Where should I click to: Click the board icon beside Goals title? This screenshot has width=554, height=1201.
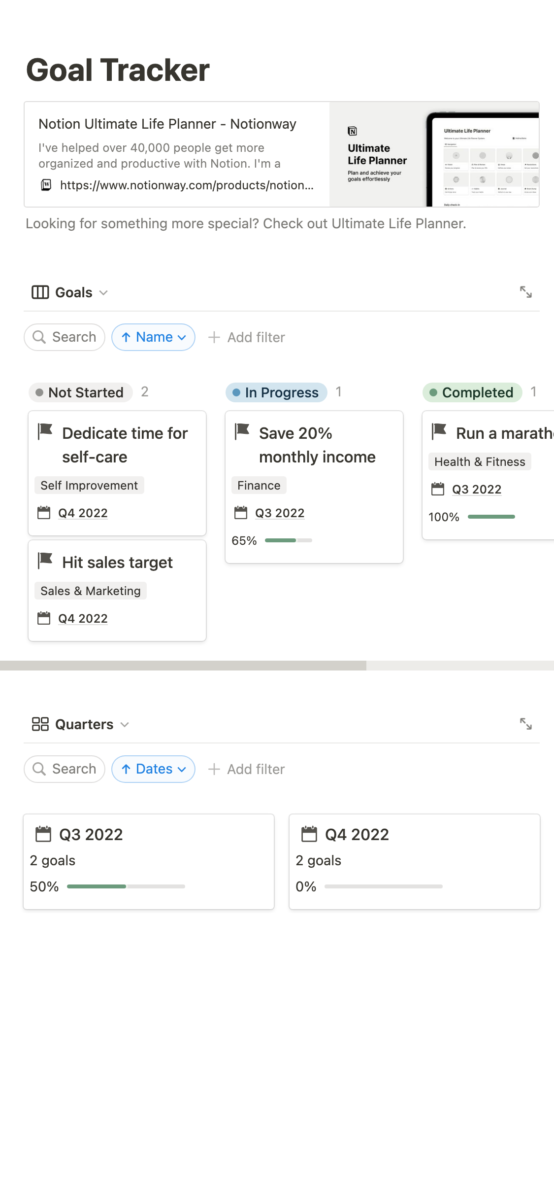point(40,292)
